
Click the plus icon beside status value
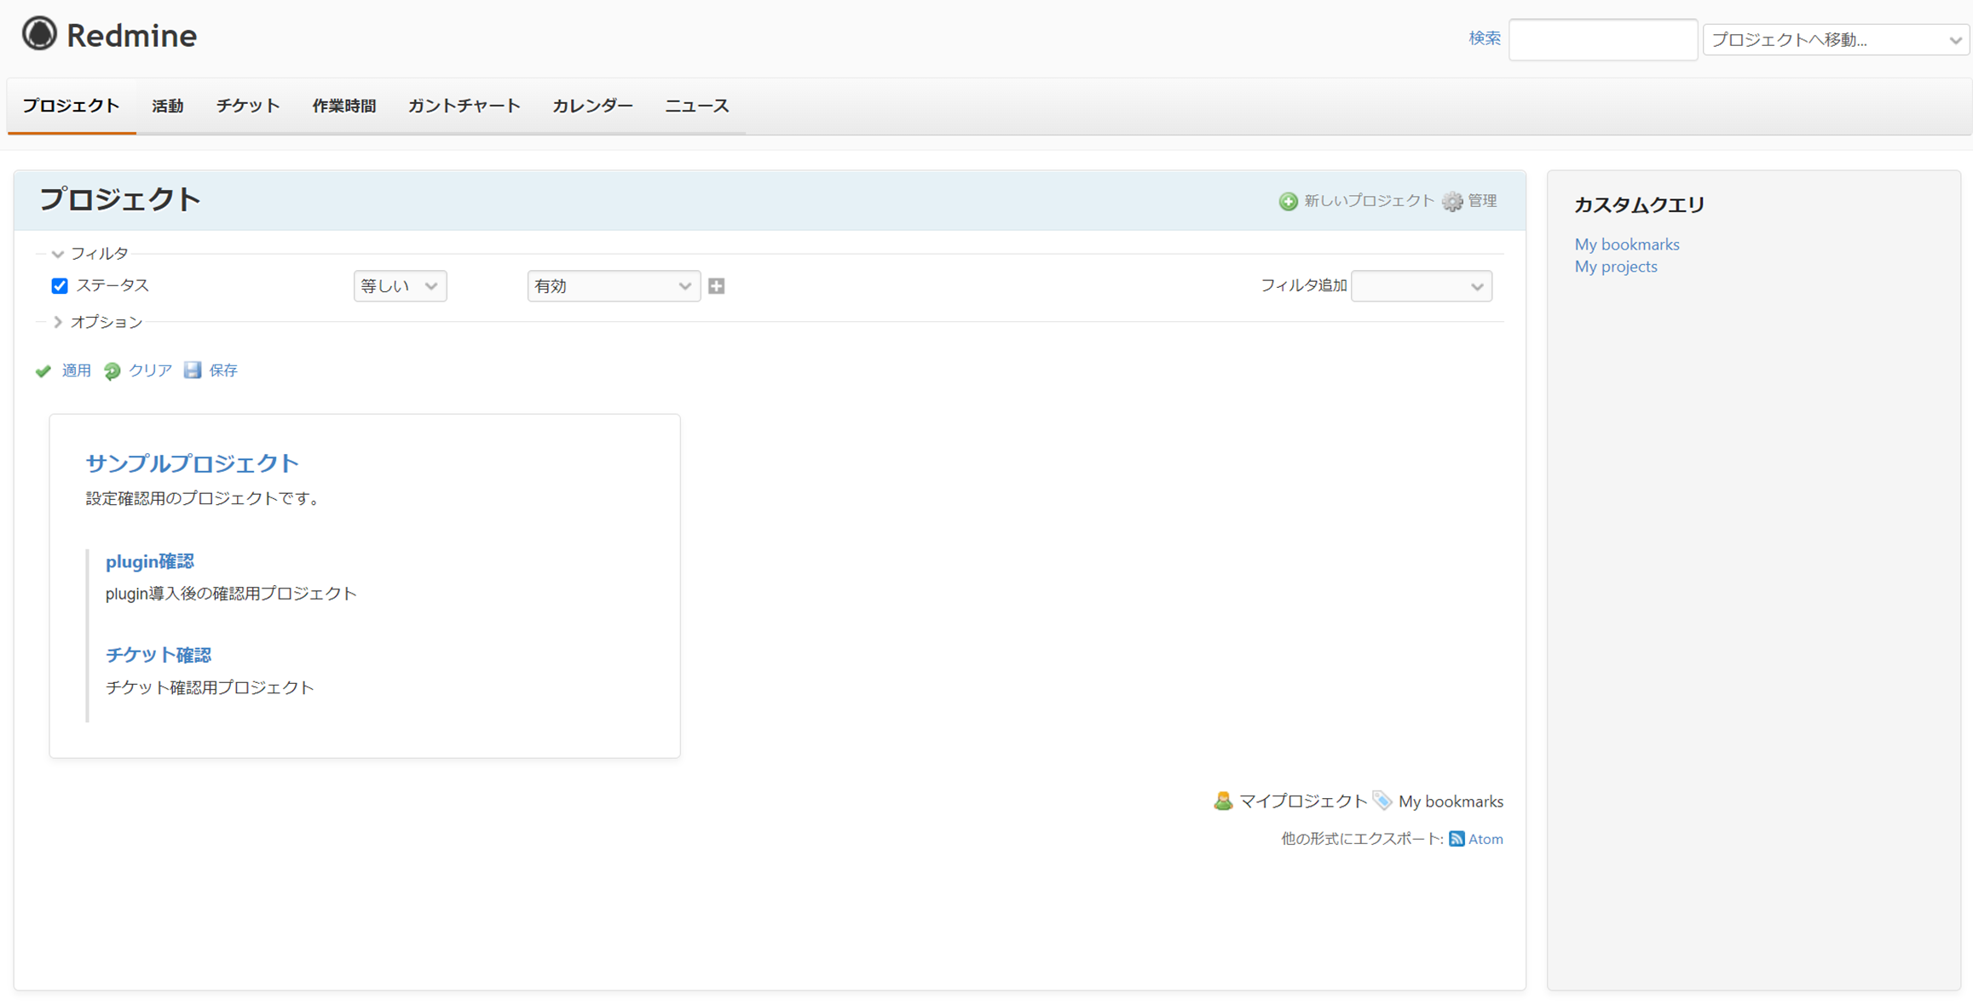pos(717,286)
